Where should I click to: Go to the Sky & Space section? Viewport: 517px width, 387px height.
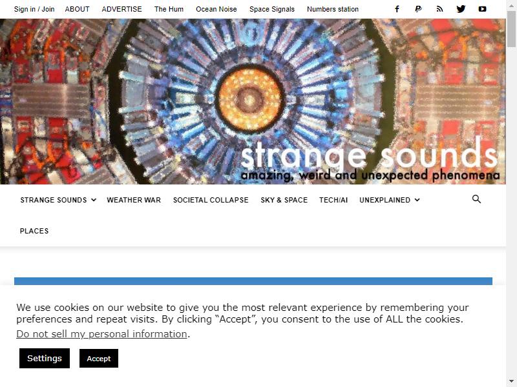click(x=284, y=200)
